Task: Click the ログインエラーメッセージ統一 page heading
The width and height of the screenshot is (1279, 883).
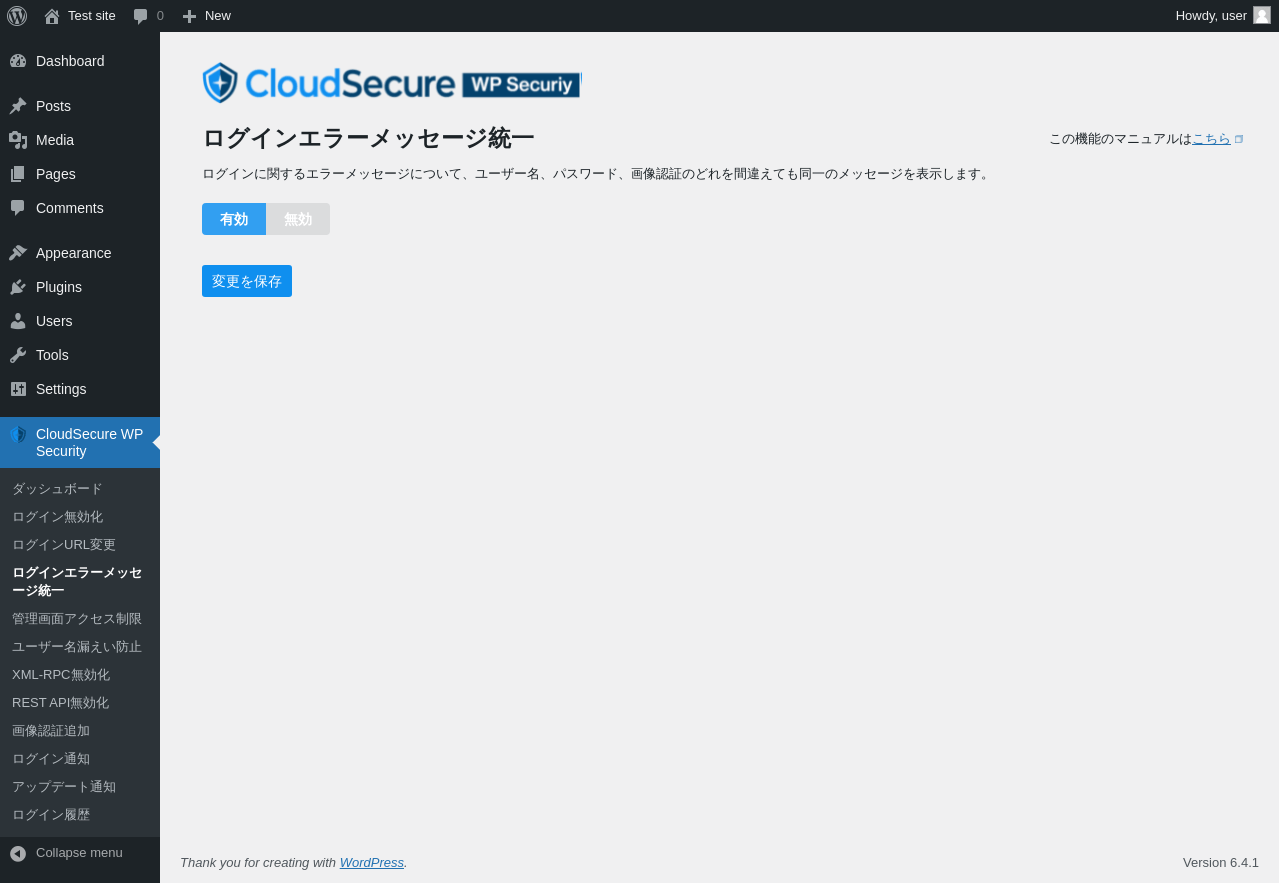Action: 368,138
